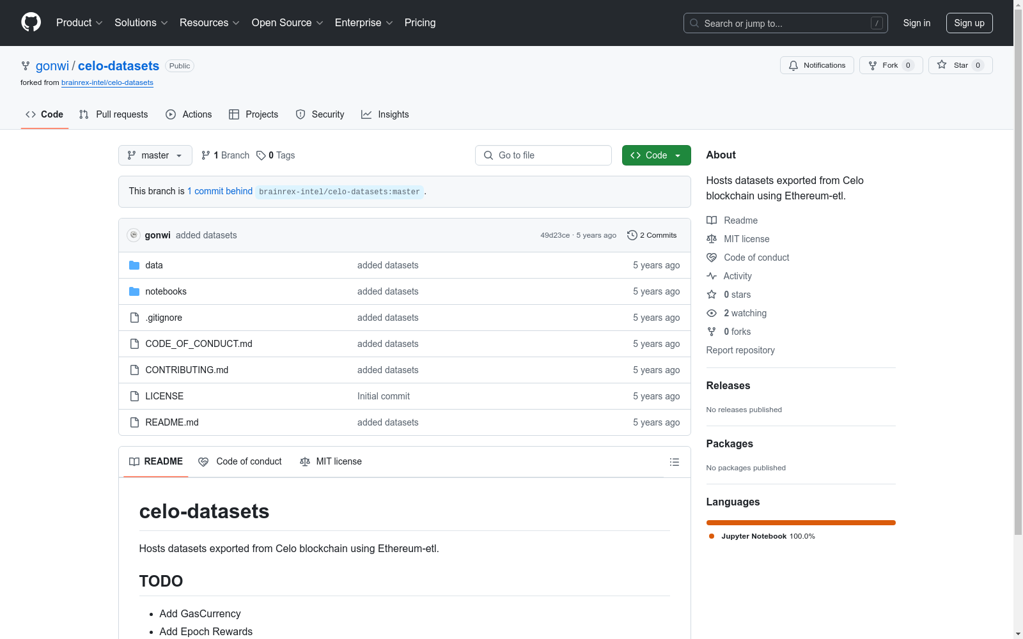Expand the Solutions menu
The height and width of the screenshot is (639, 1023).
point(141,22)
